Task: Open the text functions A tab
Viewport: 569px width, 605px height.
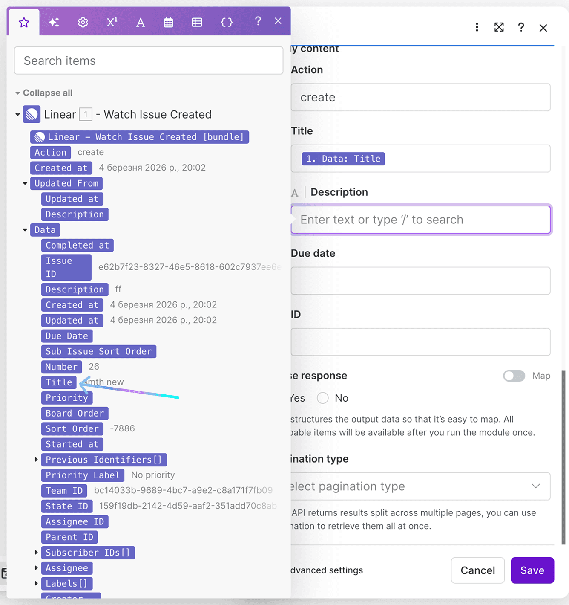Action: point(140,22)
